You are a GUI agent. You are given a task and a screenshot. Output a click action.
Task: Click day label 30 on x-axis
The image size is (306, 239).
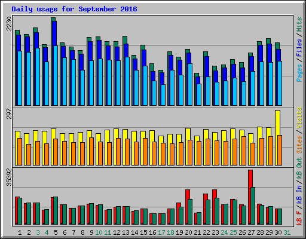(x=278, y=232)
